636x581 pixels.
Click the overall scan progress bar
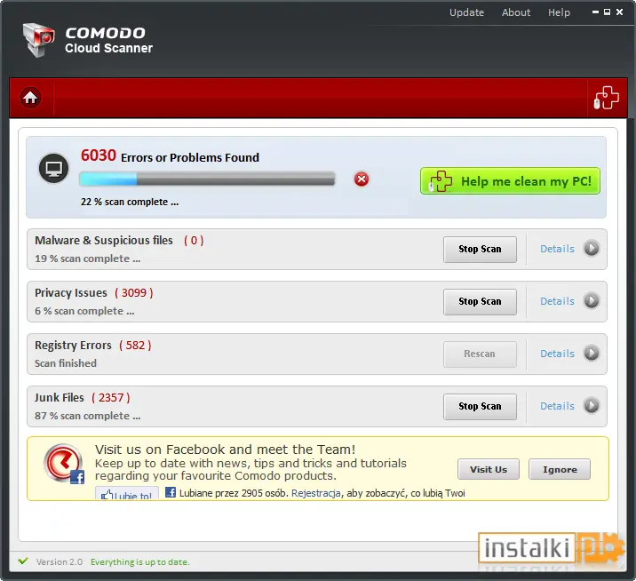tap(207, 179)
